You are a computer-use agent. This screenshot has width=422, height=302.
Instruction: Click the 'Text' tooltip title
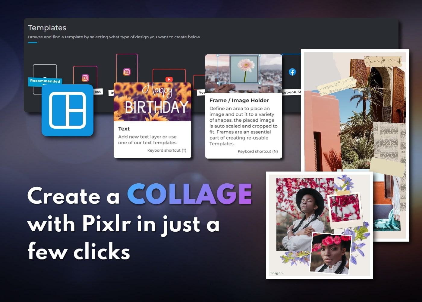[x=124, y=129]
